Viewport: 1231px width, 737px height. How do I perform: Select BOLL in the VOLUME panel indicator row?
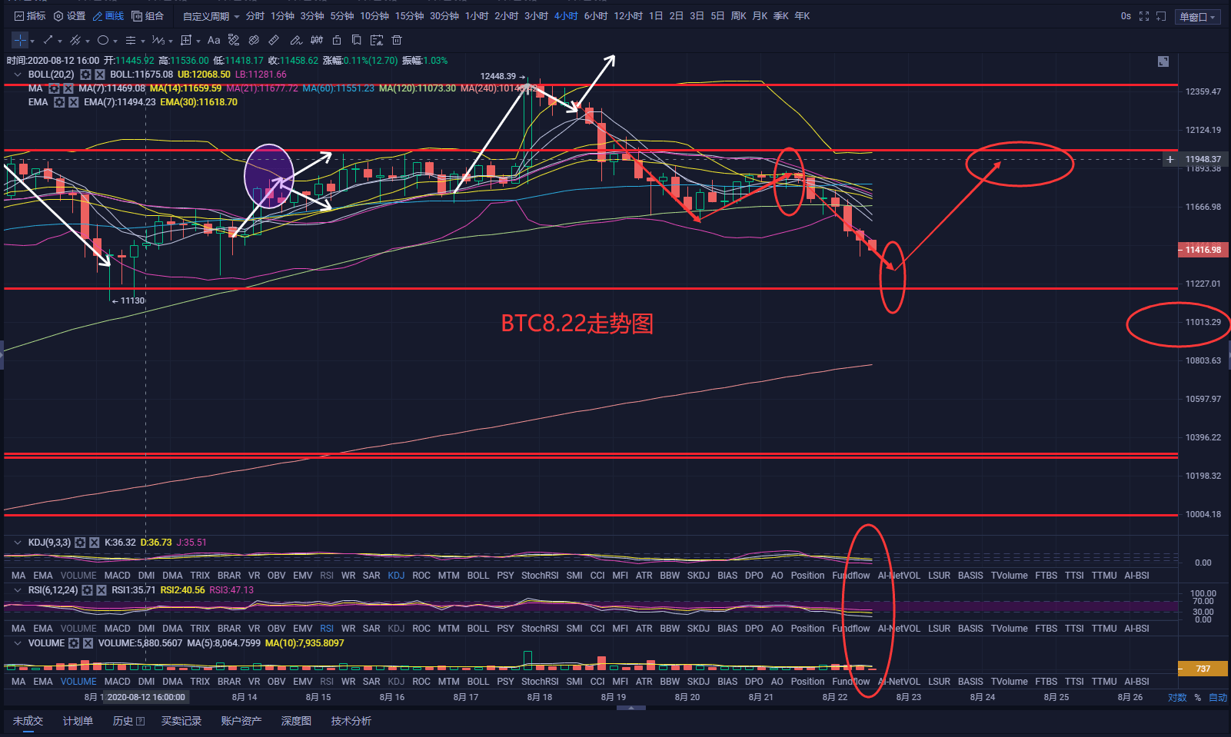[478, 682]
